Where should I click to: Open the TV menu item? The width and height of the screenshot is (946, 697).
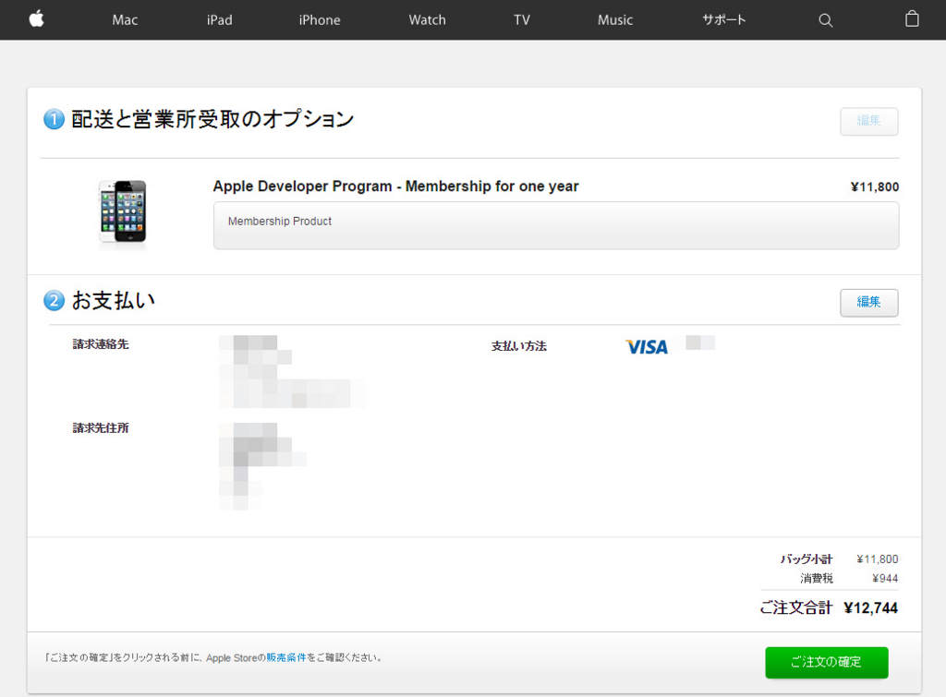click(522, 20)
